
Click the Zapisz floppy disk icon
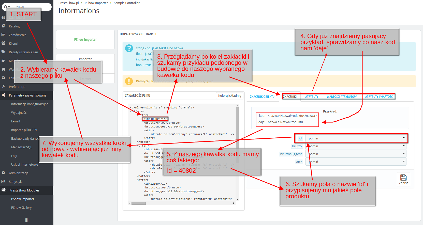pyautogui.click(x=403, y=178)
